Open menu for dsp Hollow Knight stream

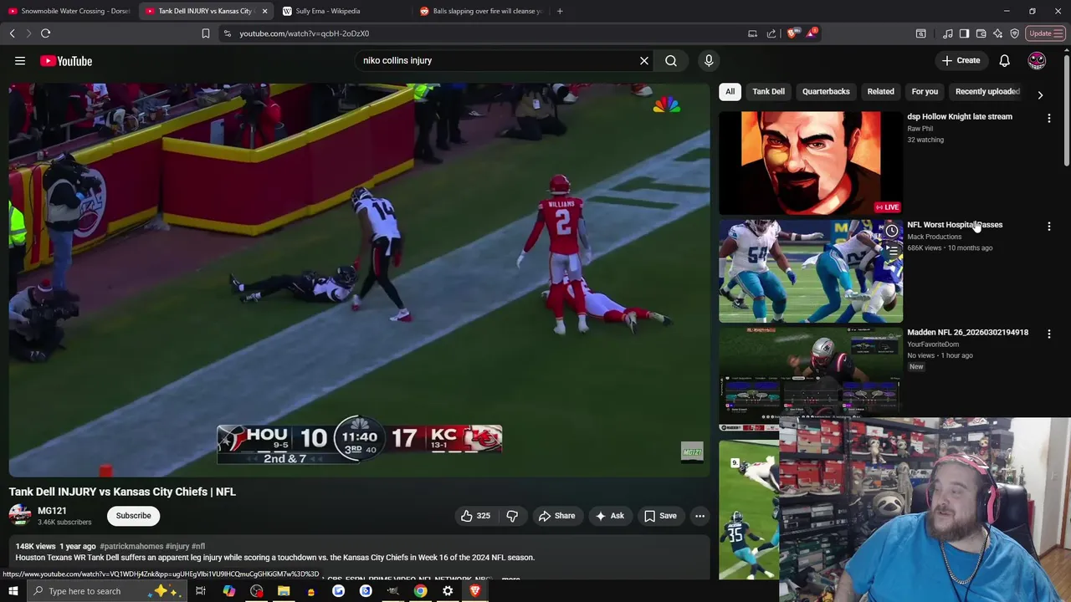click(1048, 119)
